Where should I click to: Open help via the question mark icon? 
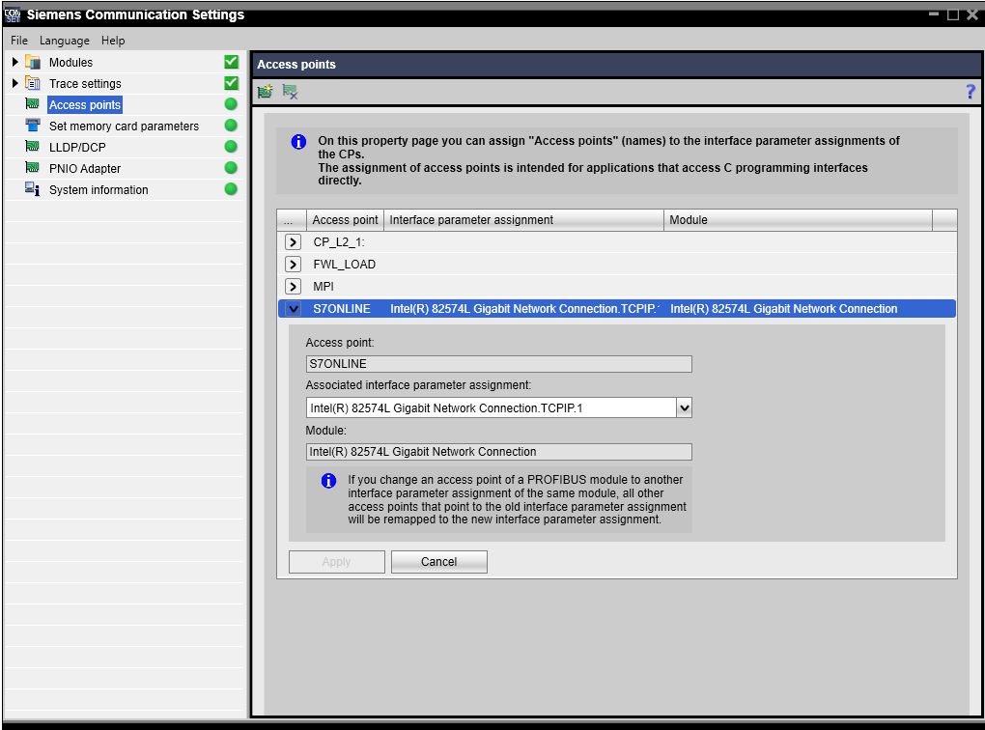pyautogui.click(x=970, y=92)
